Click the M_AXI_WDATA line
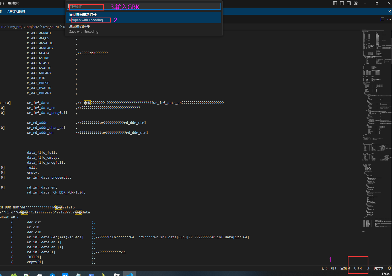The image size is (392, 276). point(38,53)
